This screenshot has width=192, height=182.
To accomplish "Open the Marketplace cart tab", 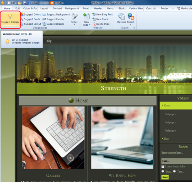I will click(184, 8).
